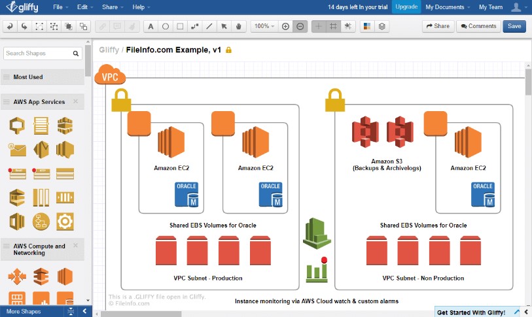Click the greyed-out popup note icon

[x=117, y=26]
